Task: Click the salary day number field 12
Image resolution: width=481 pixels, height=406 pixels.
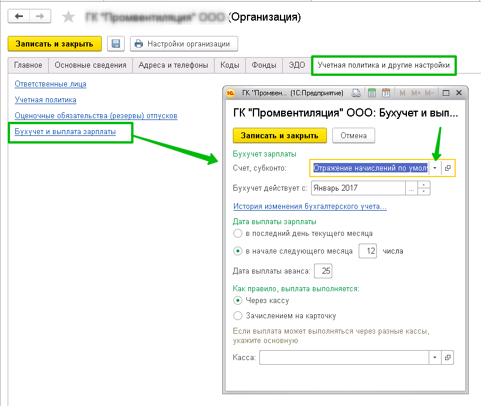Action: click(368, 251)
